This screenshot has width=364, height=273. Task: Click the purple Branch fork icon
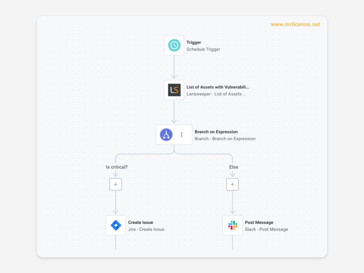pyautogui.click(x=166, y=135)
